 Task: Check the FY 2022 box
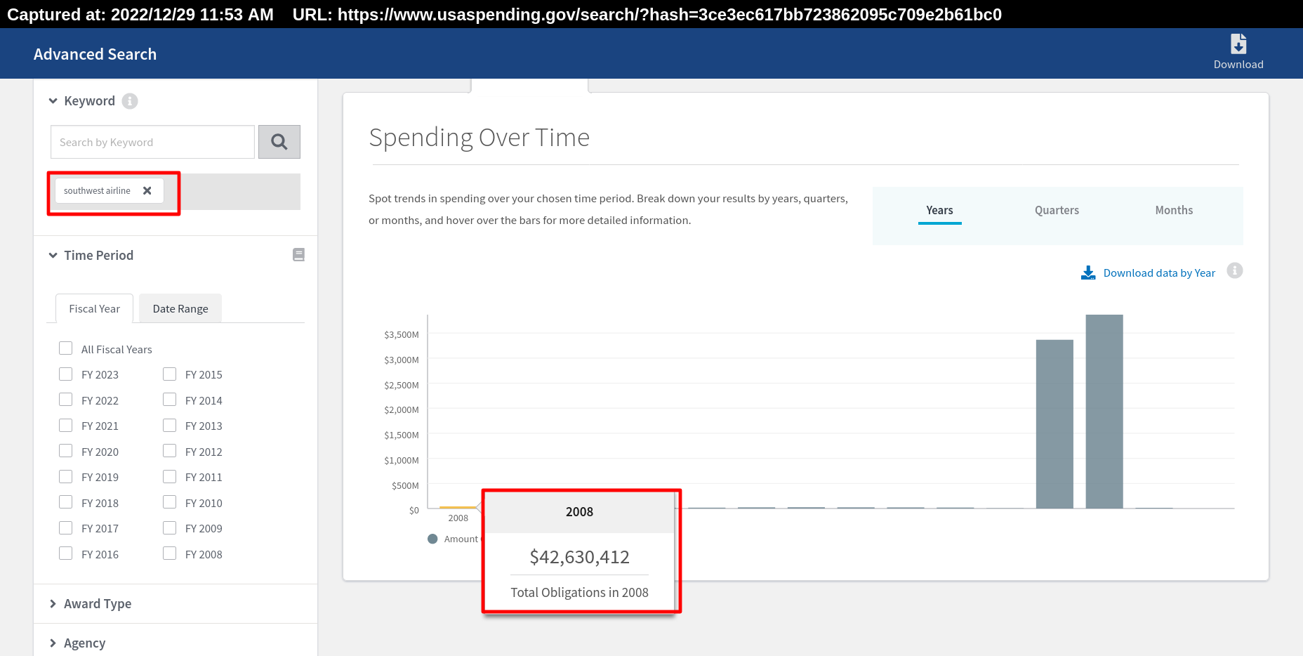tap(66, 400)
